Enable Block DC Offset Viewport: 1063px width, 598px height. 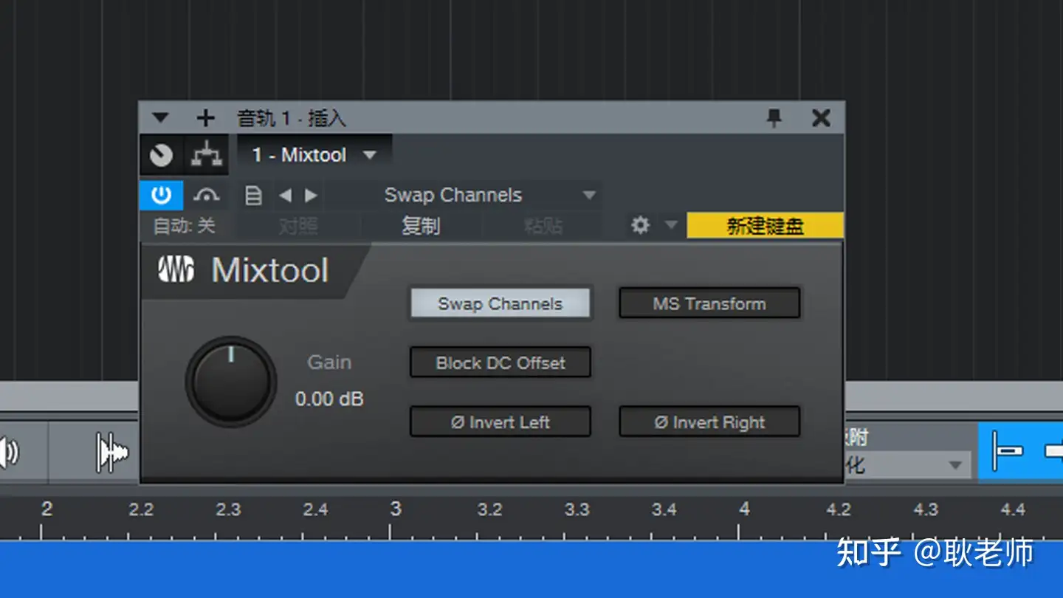pos(500,362)
